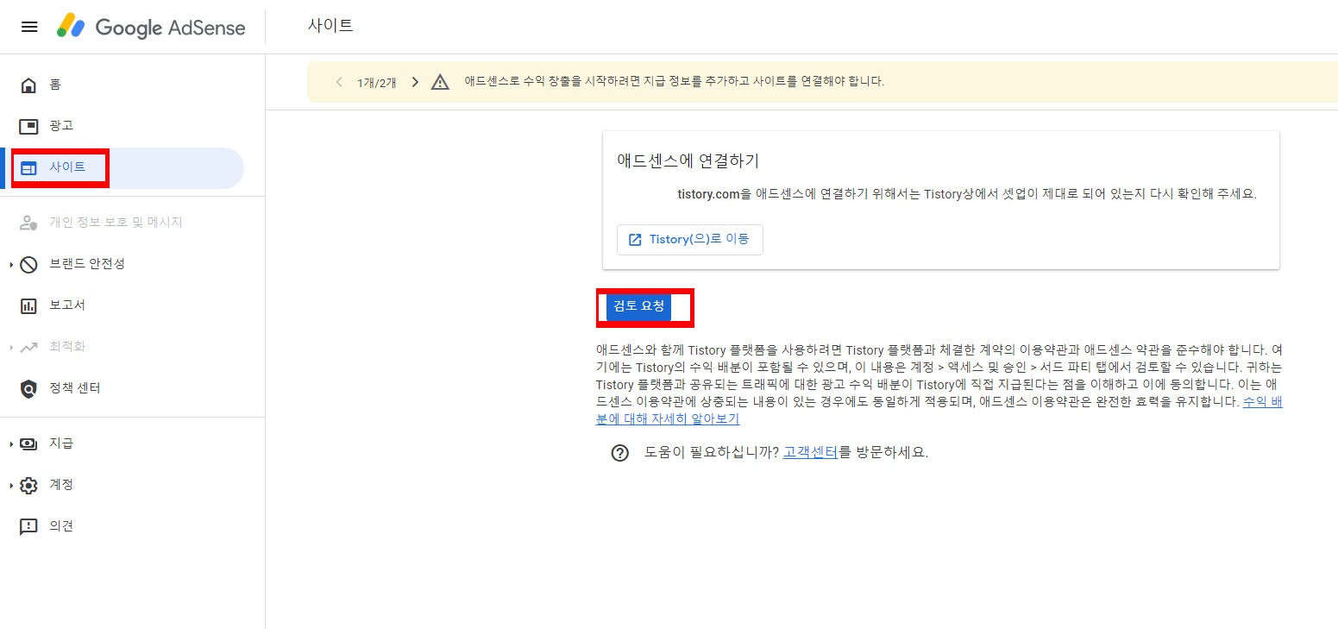This screenshot has height=629, width=1338.
Task: Open the 브랜드 안전성 menu label
Action: 87,264
